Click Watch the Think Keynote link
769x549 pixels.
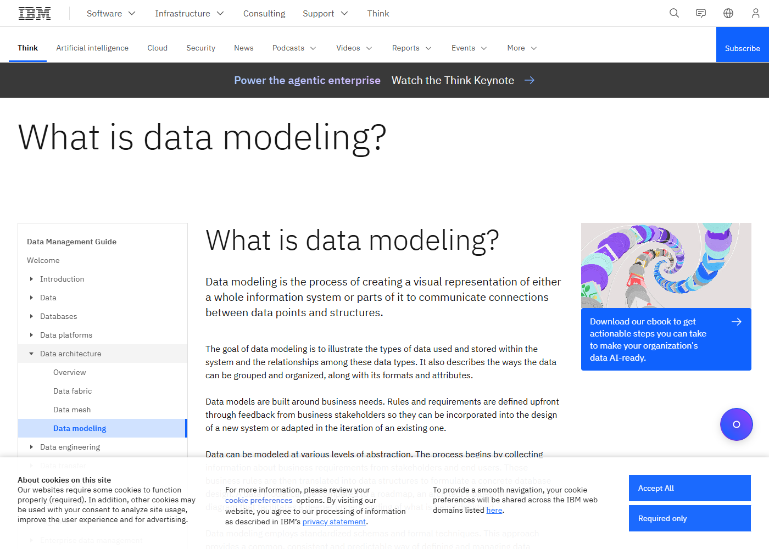coord(453,80)
